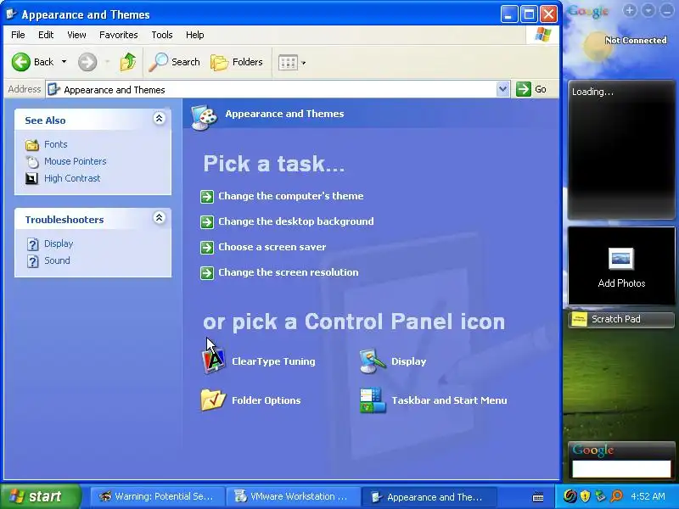Click the system tray clock
Image resolution: width=679 pixels, height=509 pixels.
(648, 496)
